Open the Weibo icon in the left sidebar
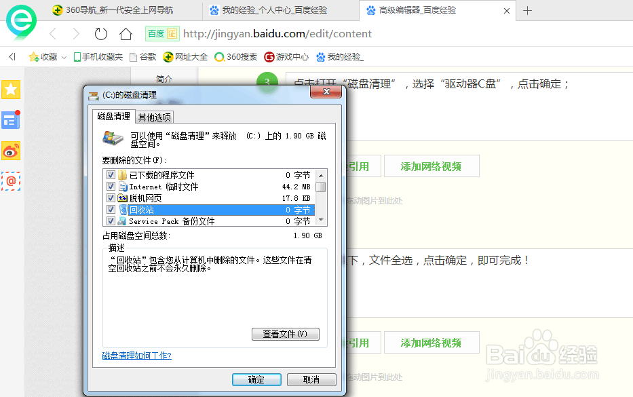The width and height of the screenshot is (633, 397). tap(10, 151)
